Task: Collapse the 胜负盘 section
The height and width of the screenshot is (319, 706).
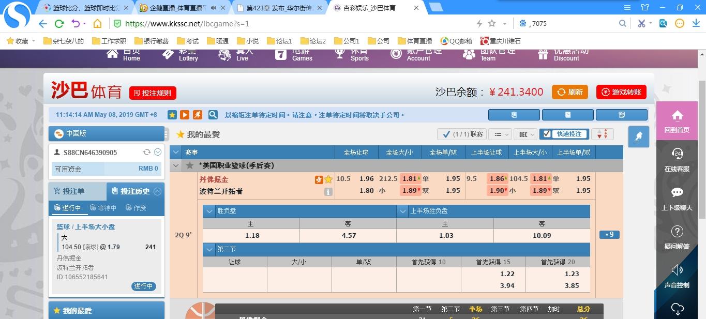Action: coord(209,211)
